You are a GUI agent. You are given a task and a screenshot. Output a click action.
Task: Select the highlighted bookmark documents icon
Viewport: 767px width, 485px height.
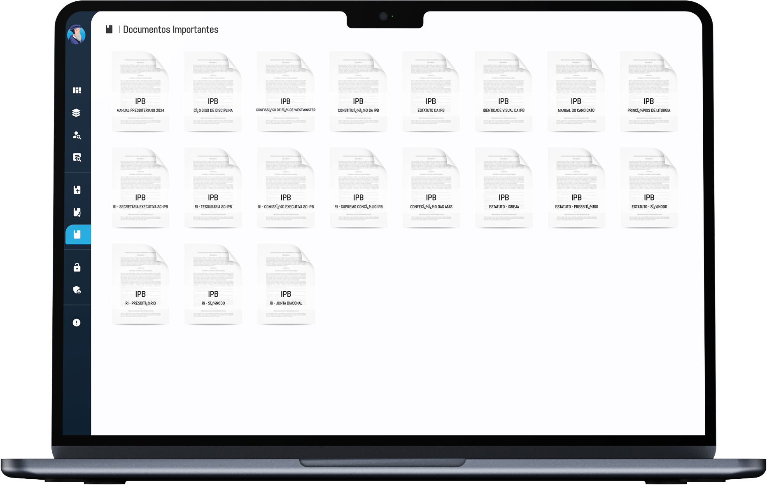pos(77,234)
